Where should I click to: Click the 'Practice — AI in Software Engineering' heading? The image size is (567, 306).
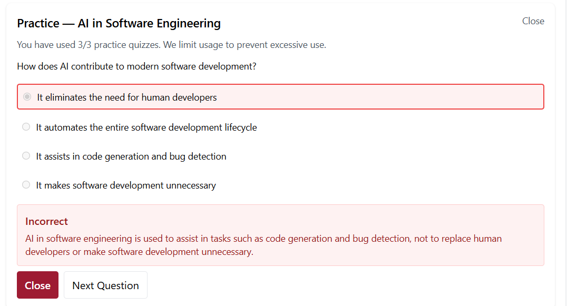click(x=119, y=24)
